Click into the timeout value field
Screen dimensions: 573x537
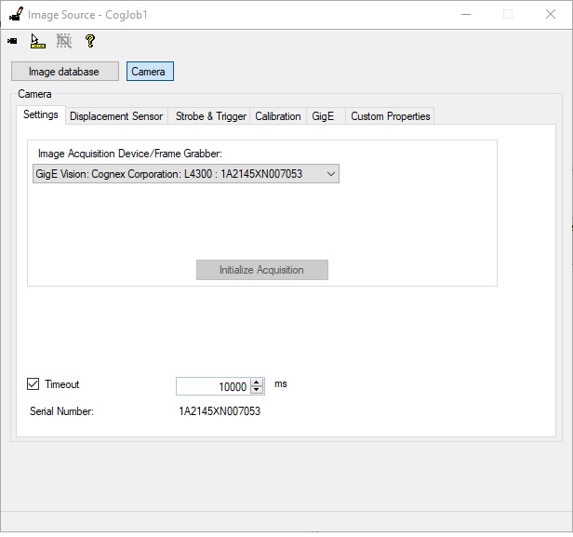click(x=213, y=386)
